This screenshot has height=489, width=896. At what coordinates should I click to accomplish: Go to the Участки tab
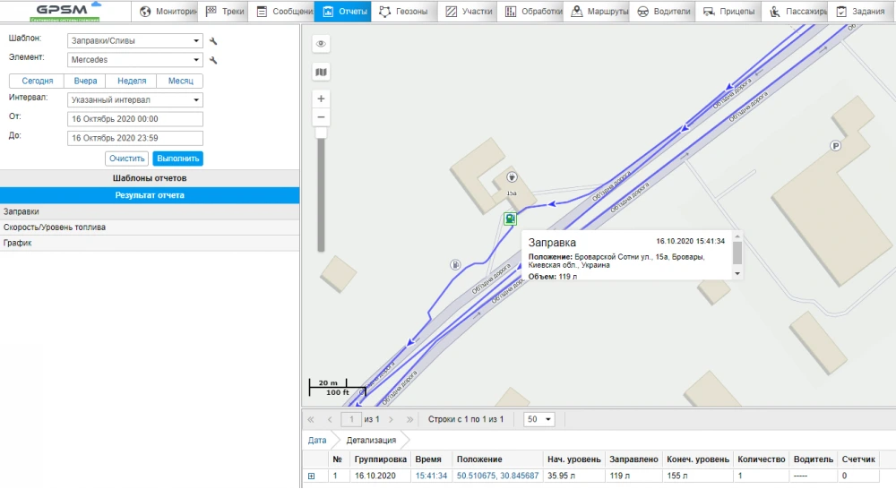[x=469, y=12]
